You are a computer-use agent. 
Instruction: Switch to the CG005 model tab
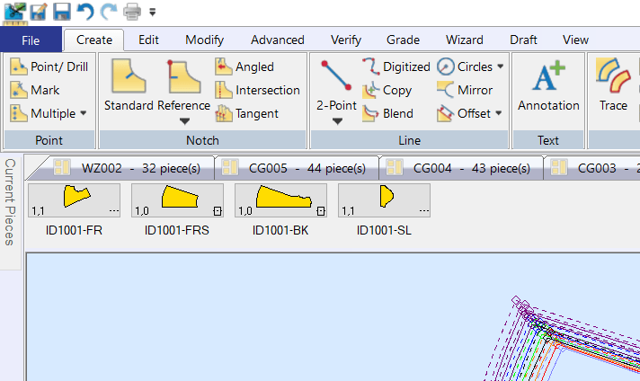(297, 167)
